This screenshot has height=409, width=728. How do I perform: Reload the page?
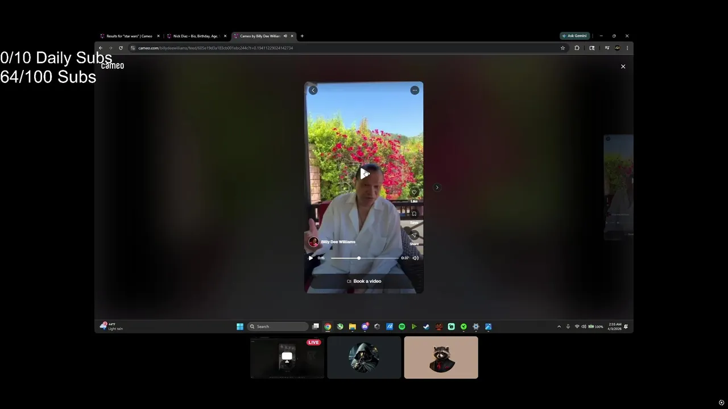coord(121,48)
